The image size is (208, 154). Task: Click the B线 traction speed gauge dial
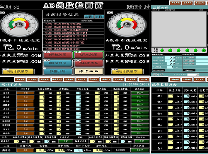[19, 25]
